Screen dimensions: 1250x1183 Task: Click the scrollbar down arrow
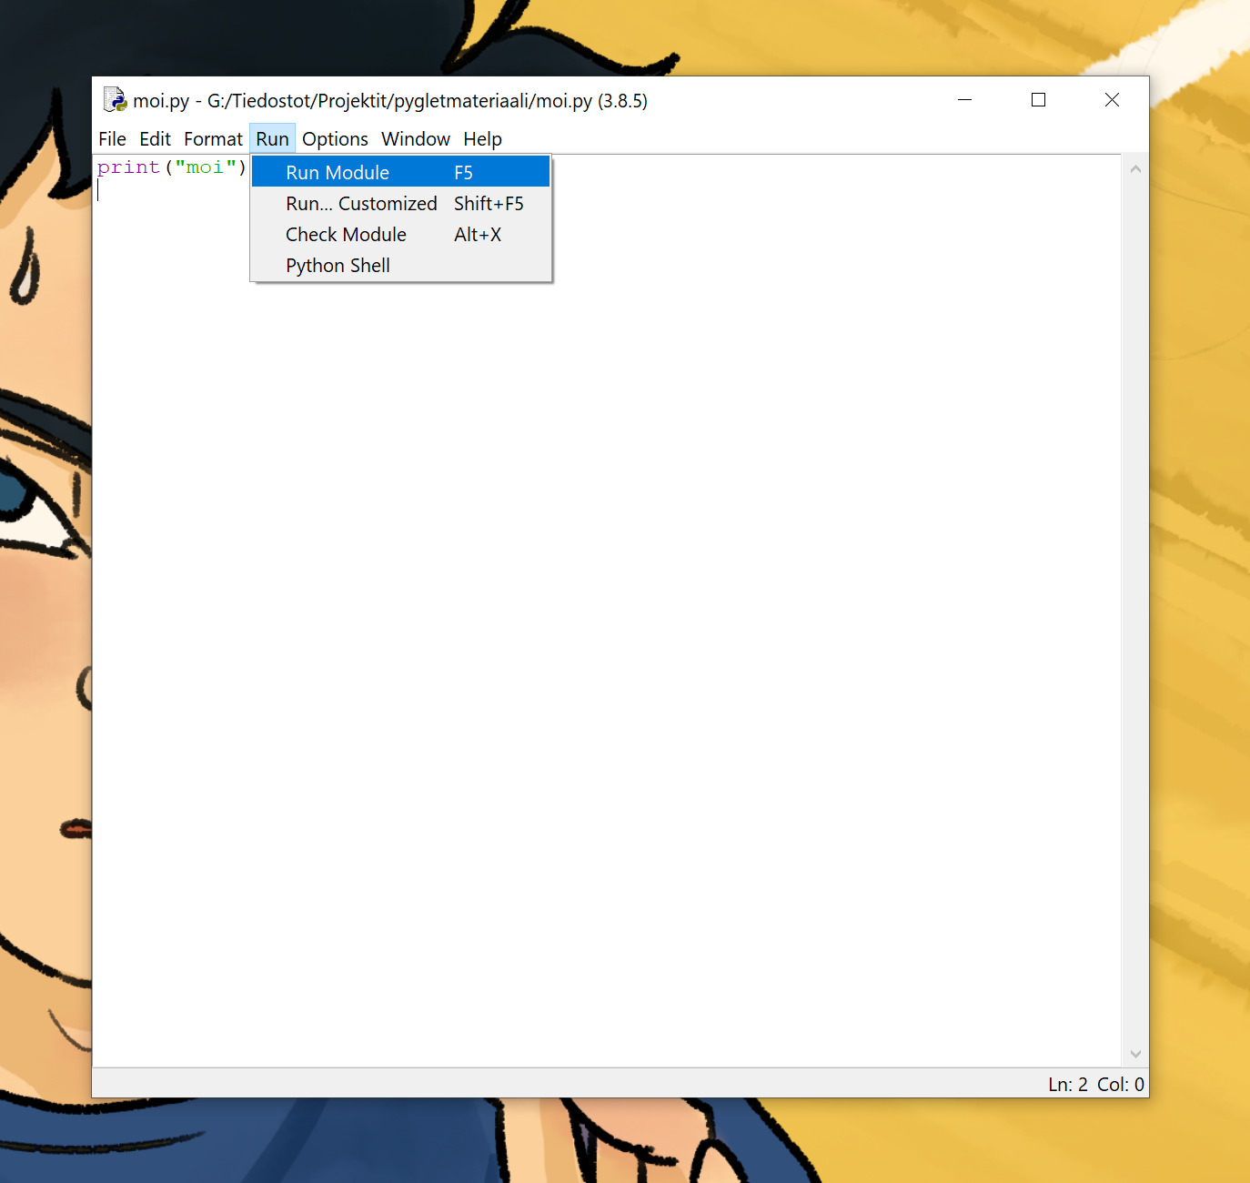click(x=1135, y=1054)
